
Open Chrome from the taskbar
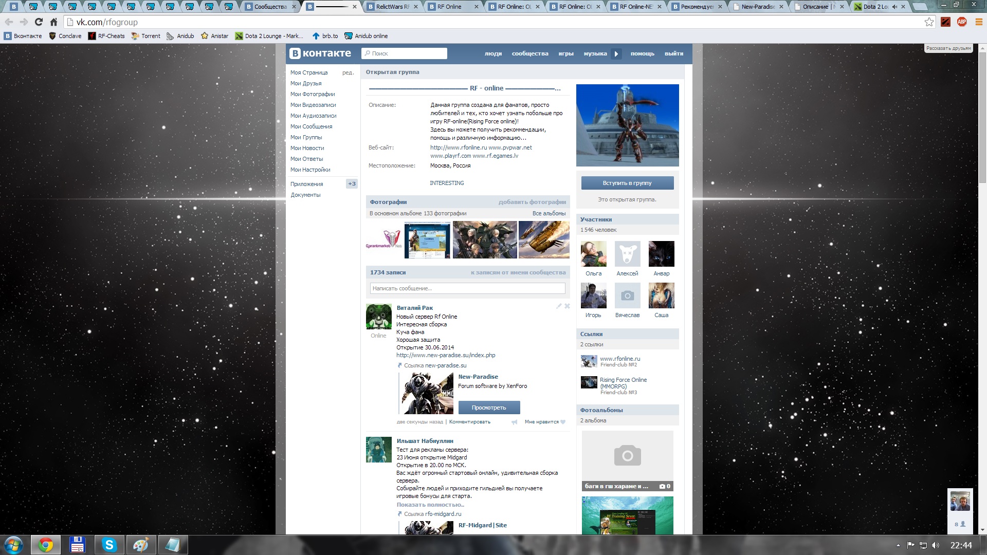coord(46,545)
